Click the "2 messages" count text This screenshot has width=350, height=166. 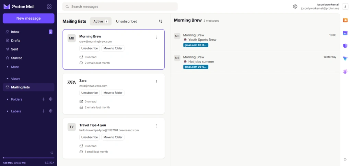[211, 21]
